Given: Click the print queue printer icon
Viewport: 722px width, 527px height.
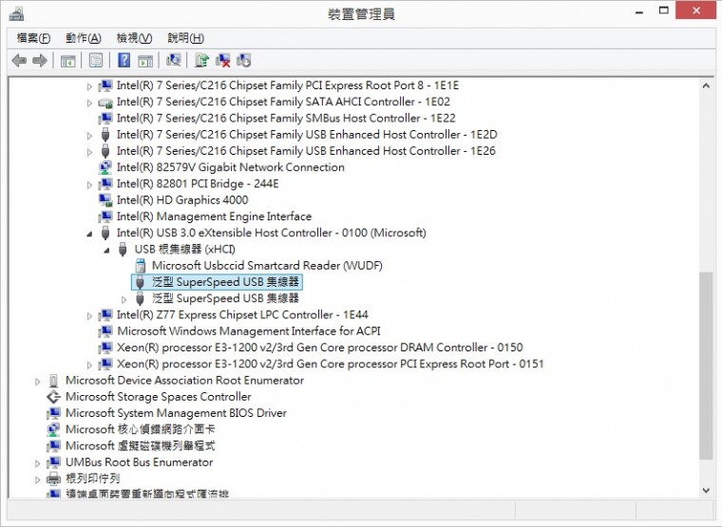Looking at the screenshot, I should coord(54,479).
